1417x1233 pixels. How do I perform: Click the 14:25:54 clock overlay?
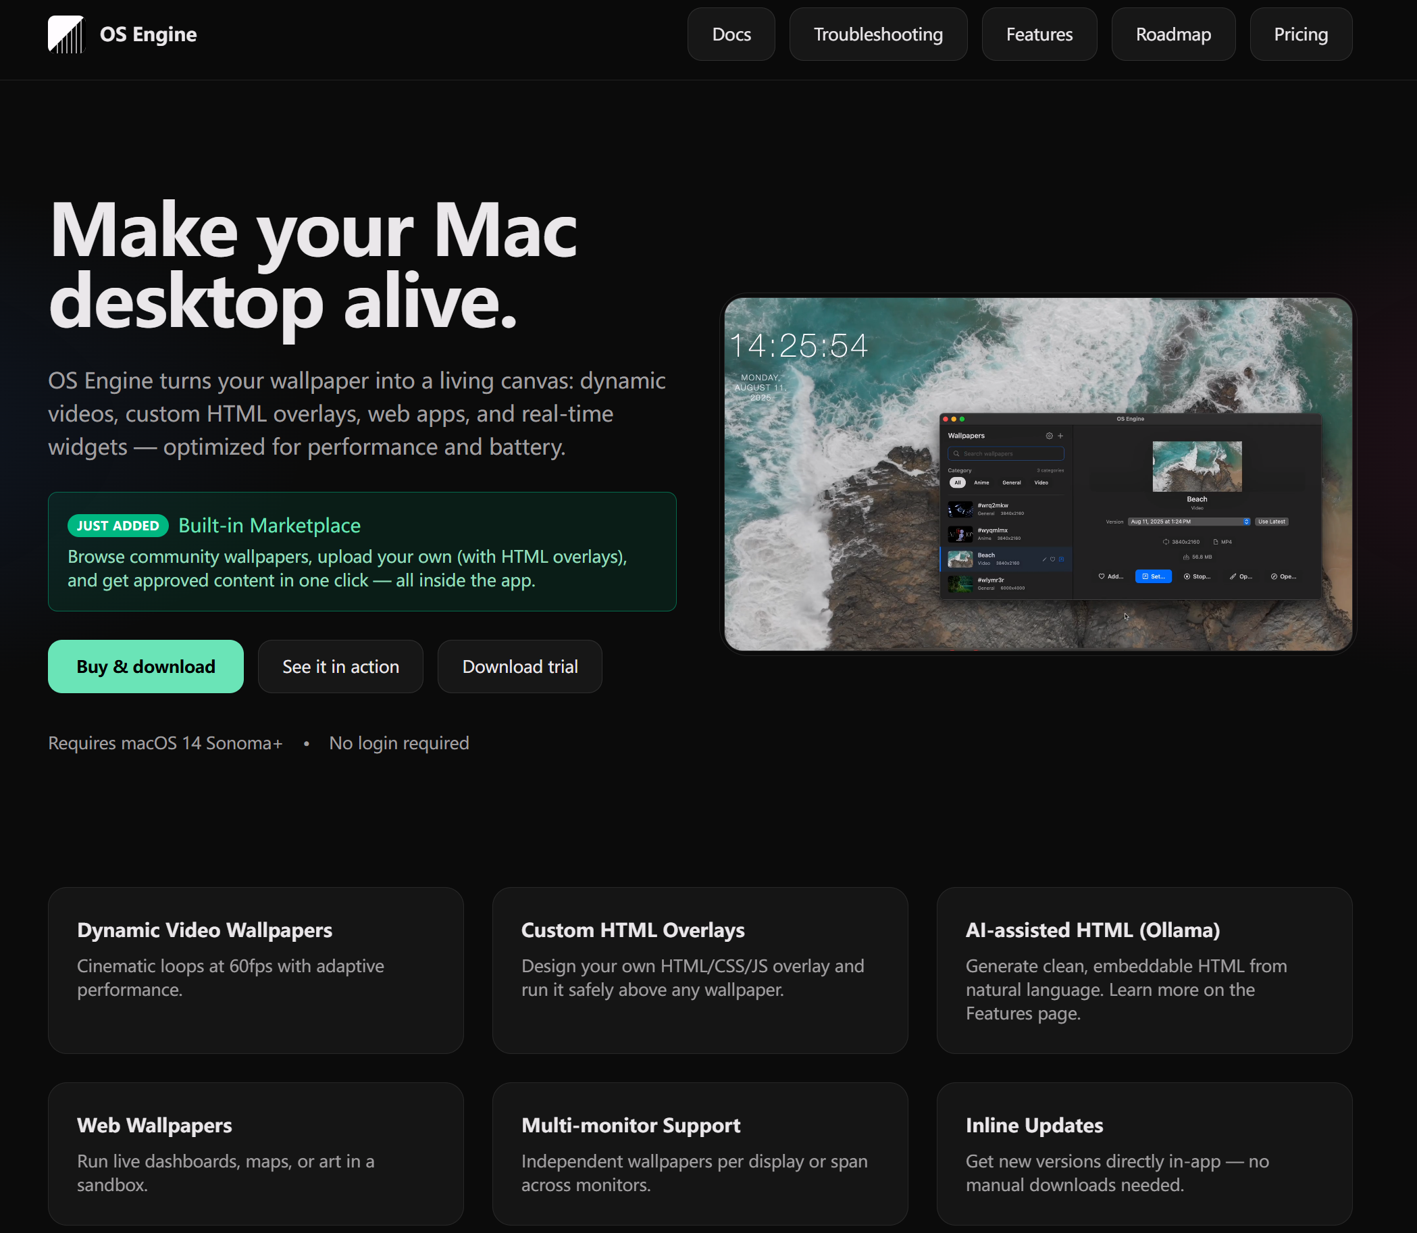pyautogui.click(x=798, y=345)
